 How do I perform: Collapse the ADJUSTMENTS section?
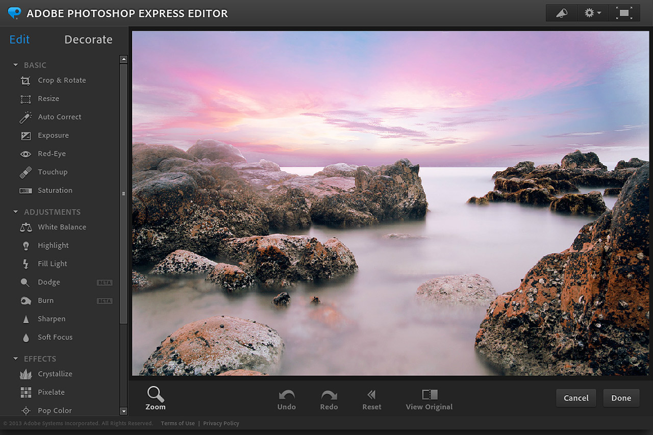coord(15,212)
